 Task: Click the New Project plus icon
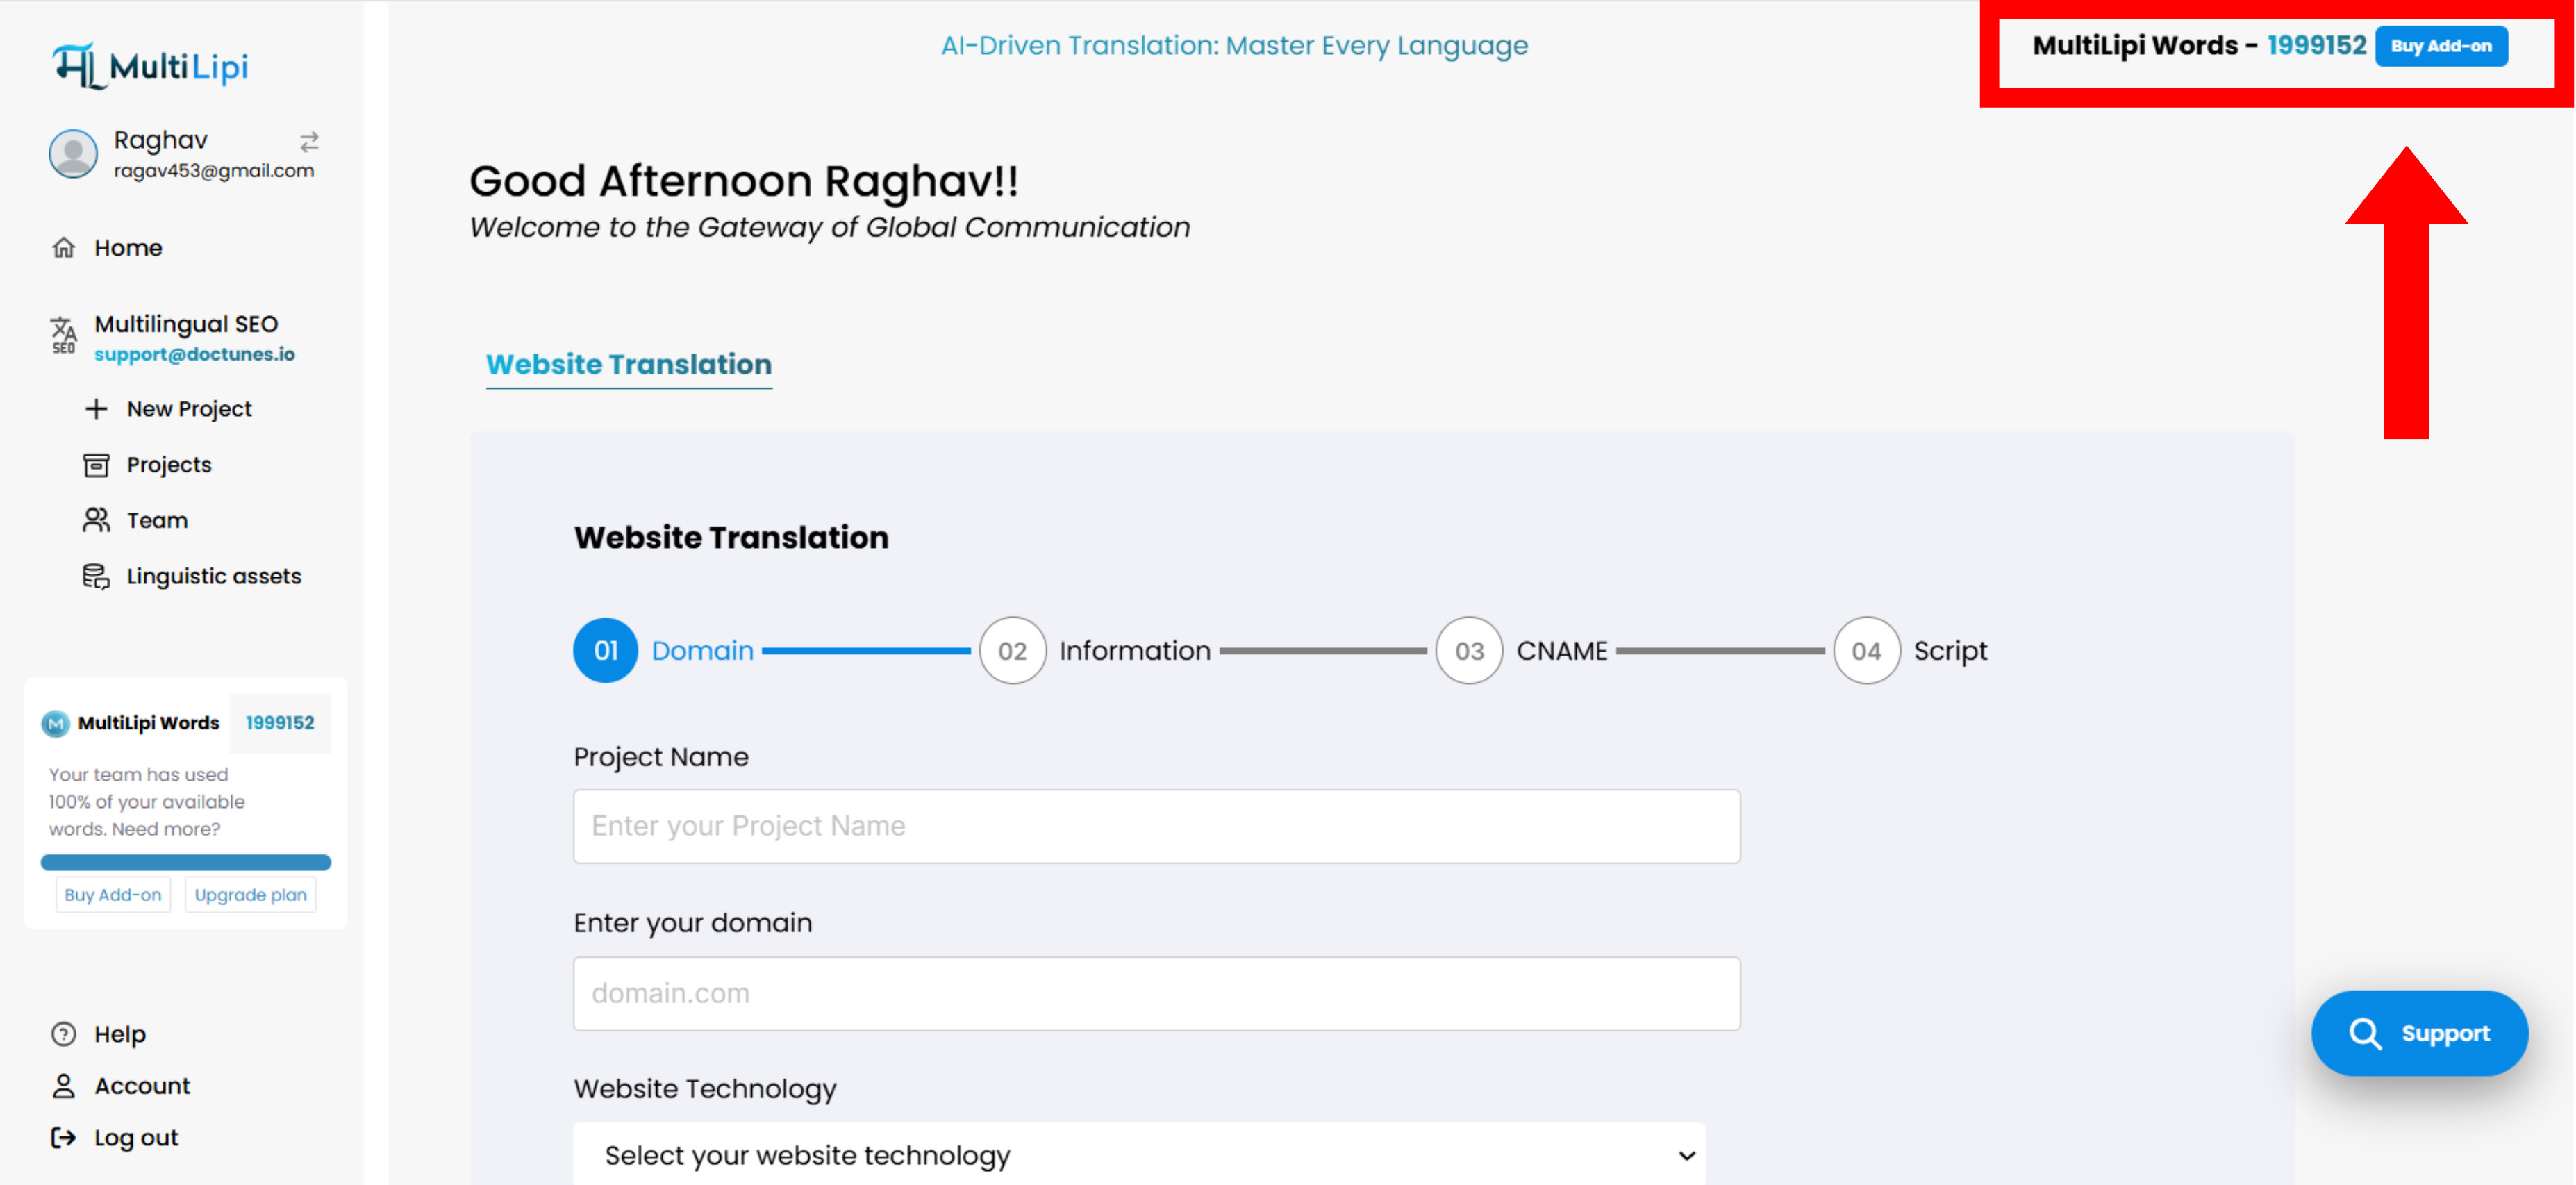96,408
